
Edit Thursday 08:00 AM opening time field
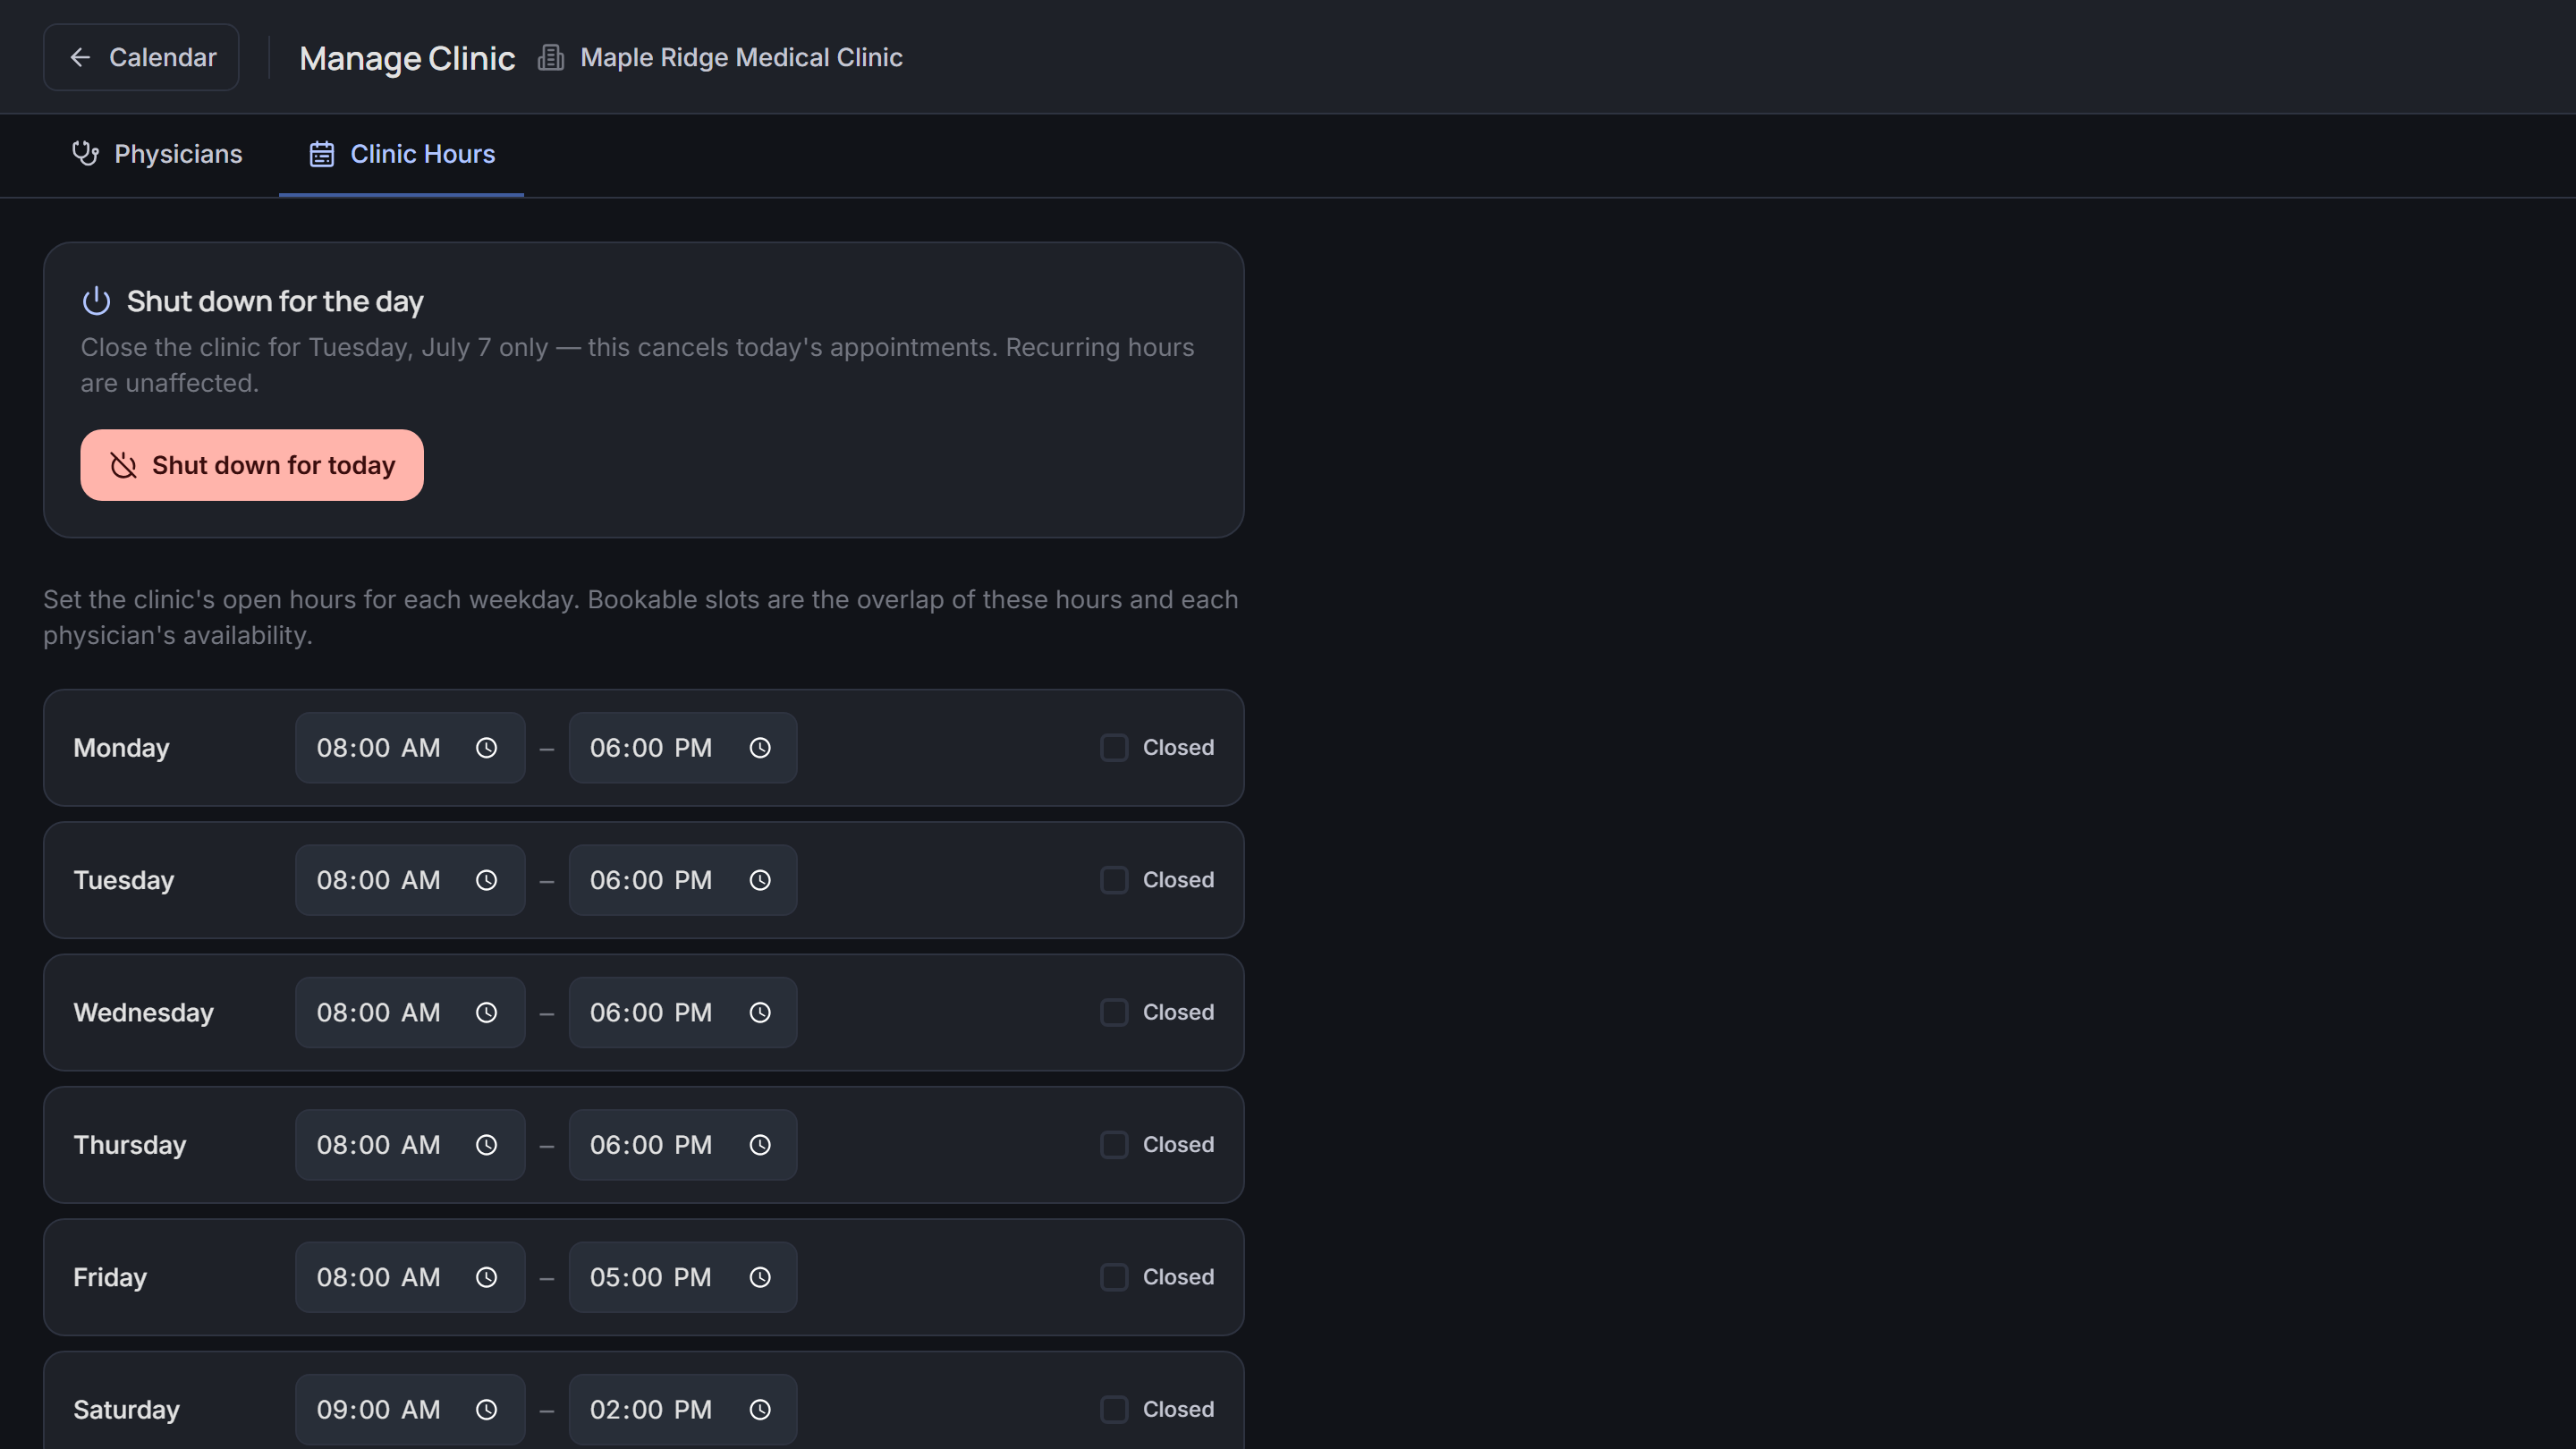coord(410,1145)
